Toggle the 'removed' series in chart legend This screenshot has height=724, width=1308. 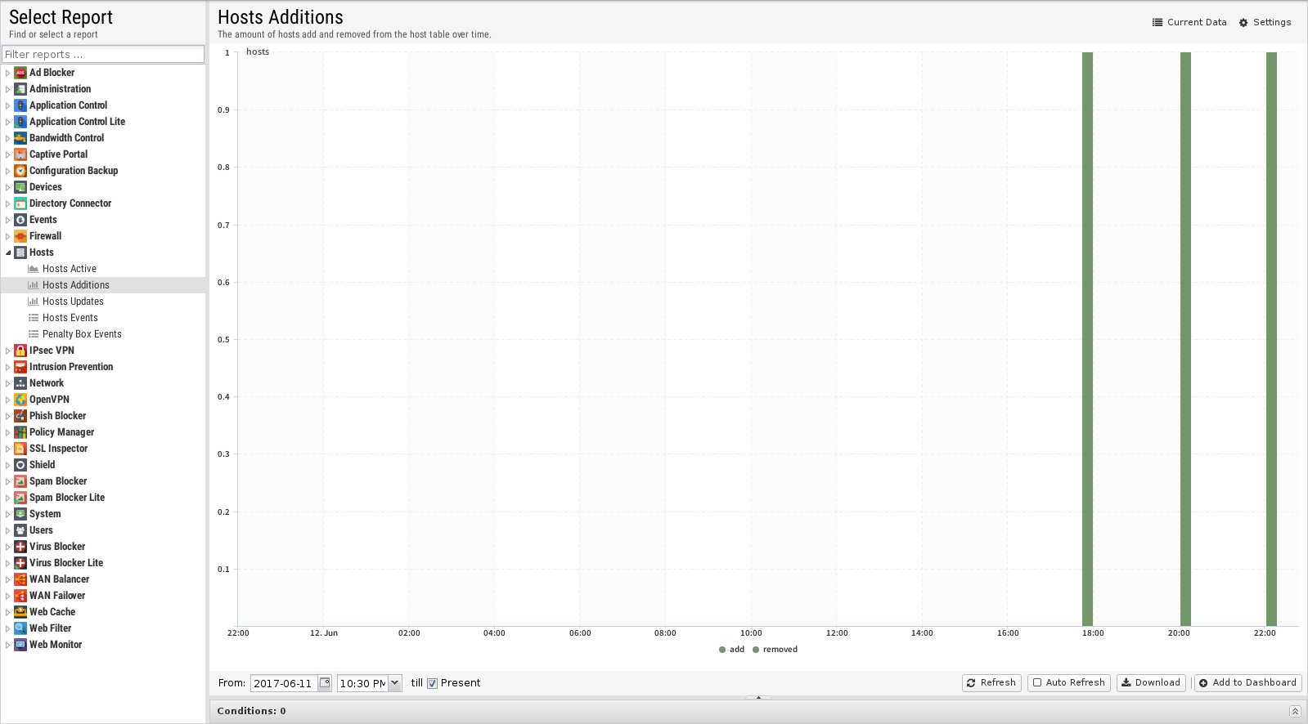coord(775,650)
